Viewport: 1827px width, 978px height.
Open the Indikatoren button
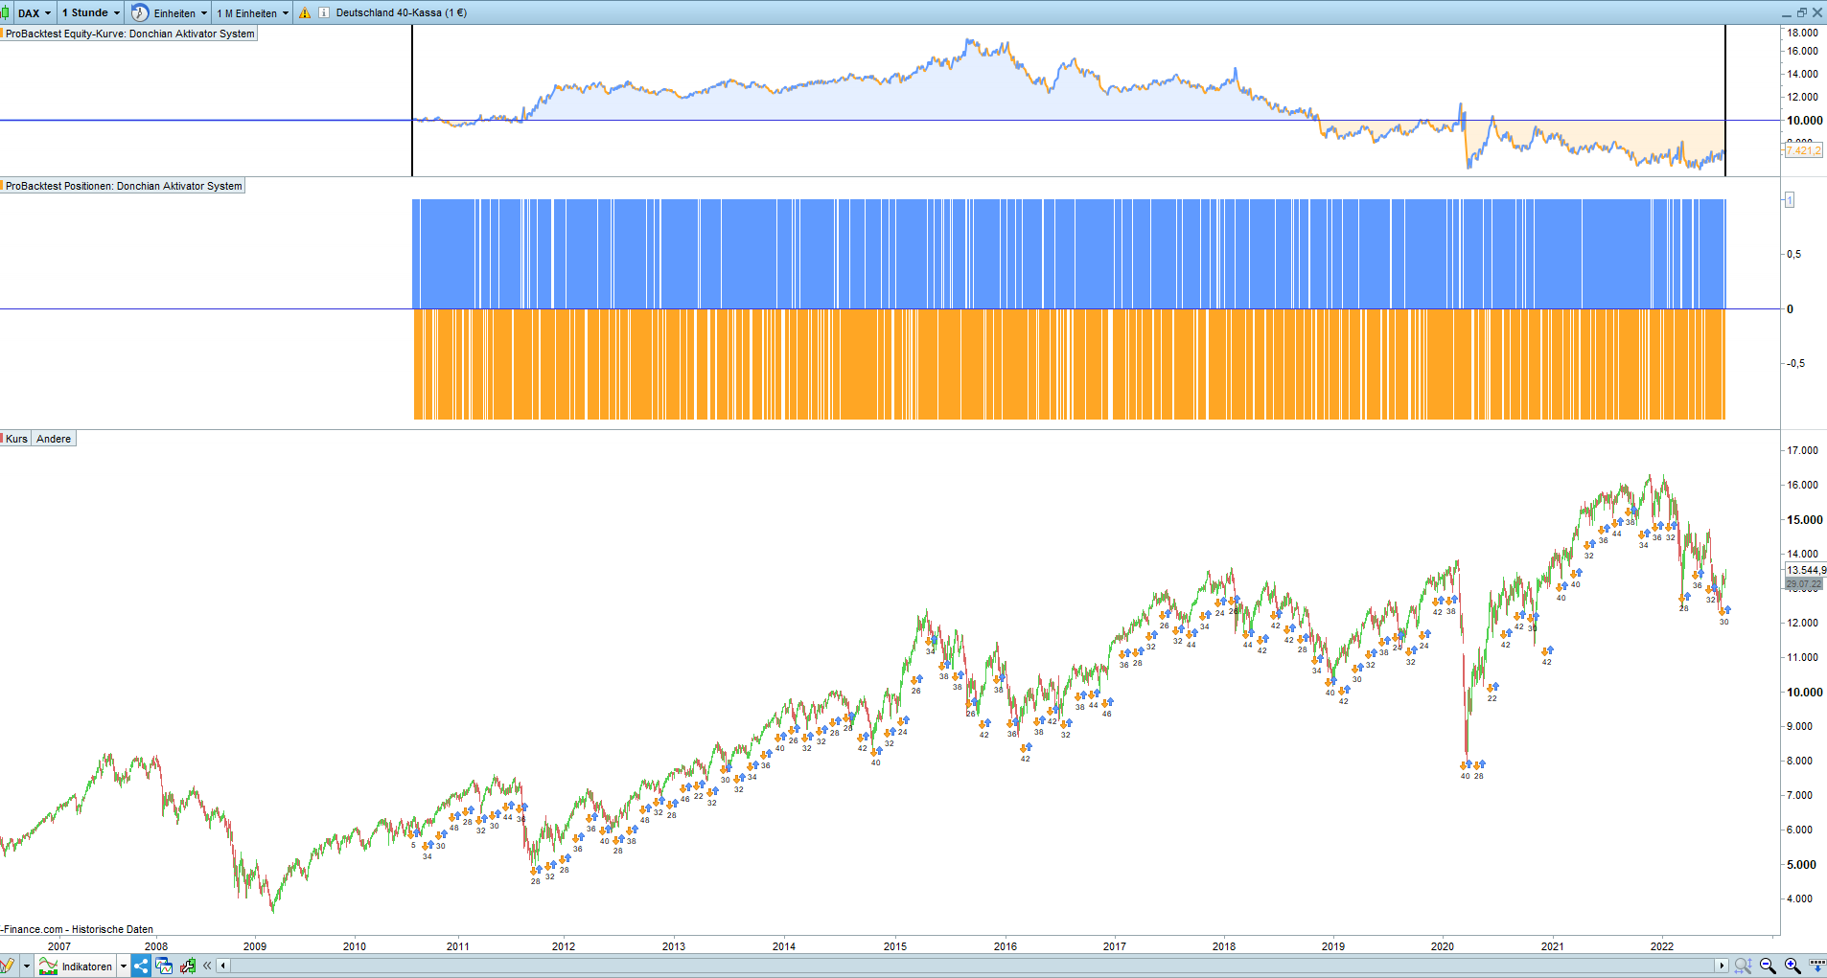pyautogui.click(x=77, y=966)
